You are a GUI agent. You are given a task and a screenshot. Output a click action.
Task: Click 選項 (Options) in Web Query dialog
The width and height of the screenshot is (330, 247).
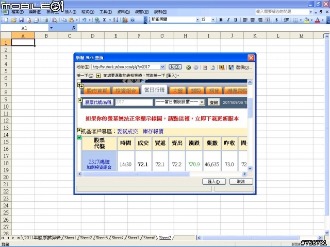click(x=243, y=67)
